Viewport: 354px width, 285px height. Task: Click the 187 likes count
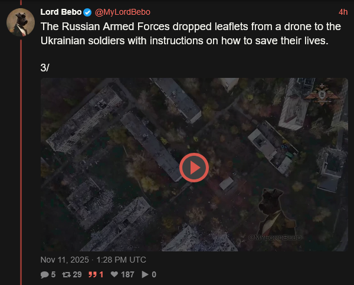pos(127,274)
